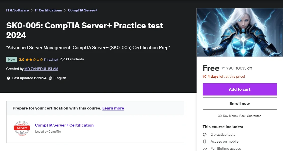This screenshot has width=283, height=151.
Task: Click the chevron after IT & Software
Action: [32, 10]
